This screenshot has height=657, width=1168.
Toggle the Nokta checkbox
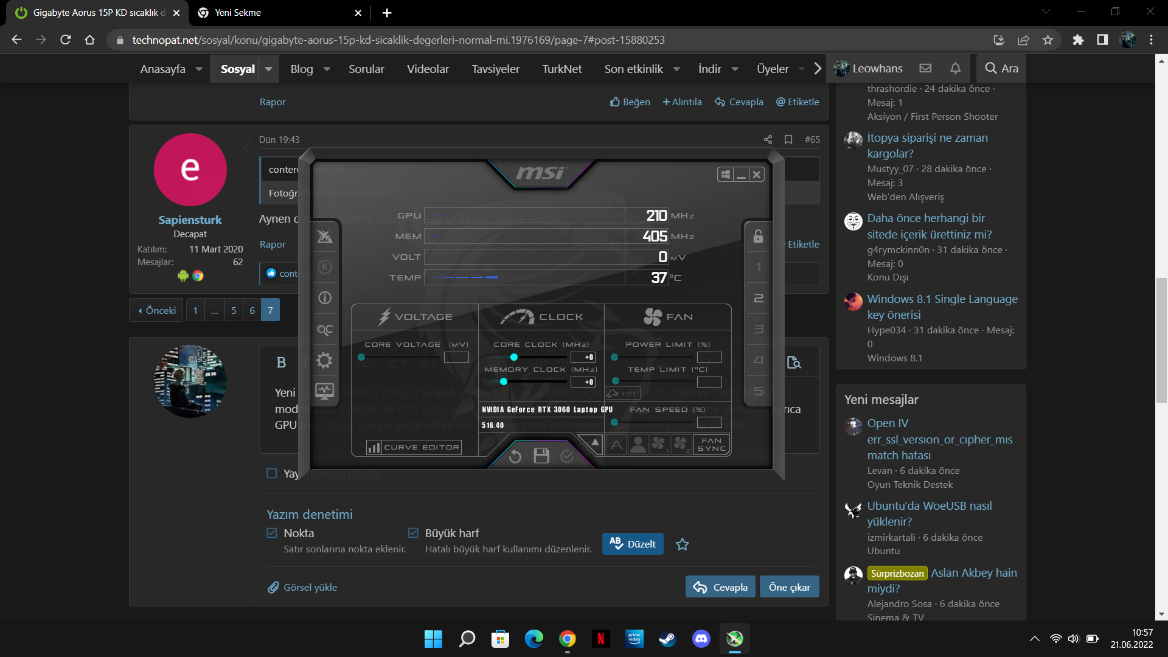click(272, 533)
